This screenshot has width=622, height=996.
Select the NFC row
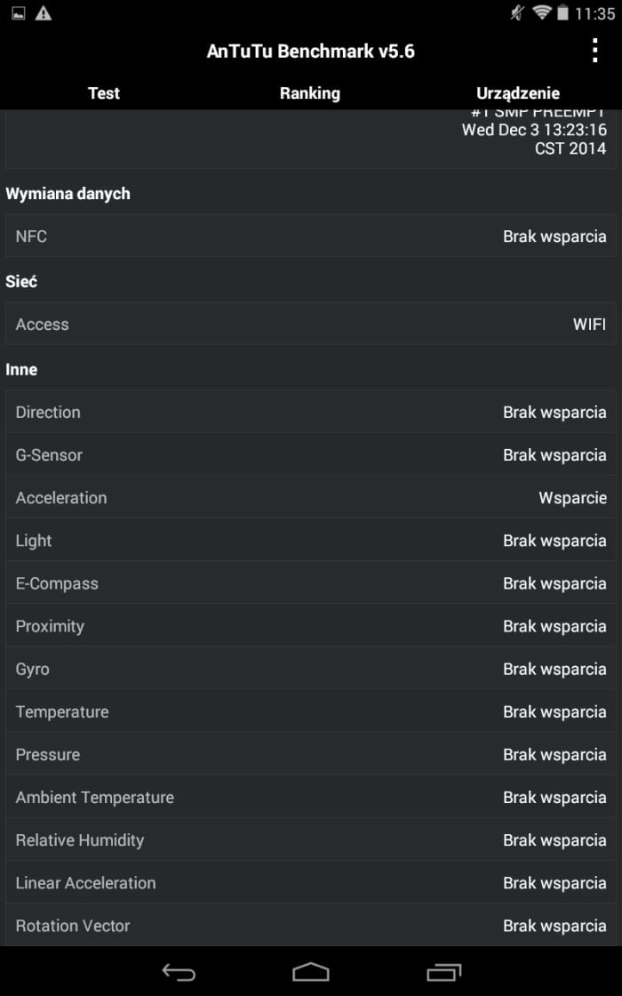click(x=311, y=237)
